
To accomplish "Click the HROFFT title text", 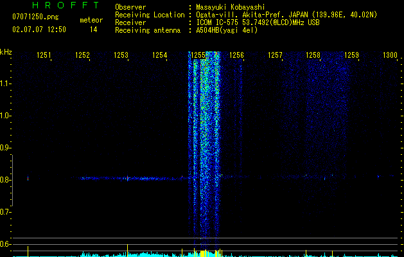I will (66, 5).
